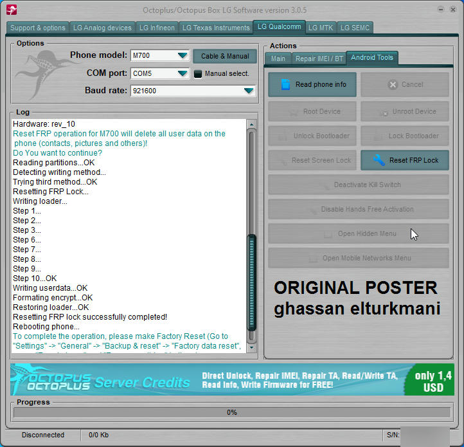
Task: Click log line 'Writing userdata...OK'
Action: 50,288
